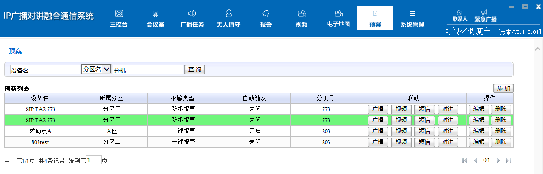Viewport: 543px width, 174px height.
Task: Click 广播 in the highlighted green row
Action: tap(378, 120)
